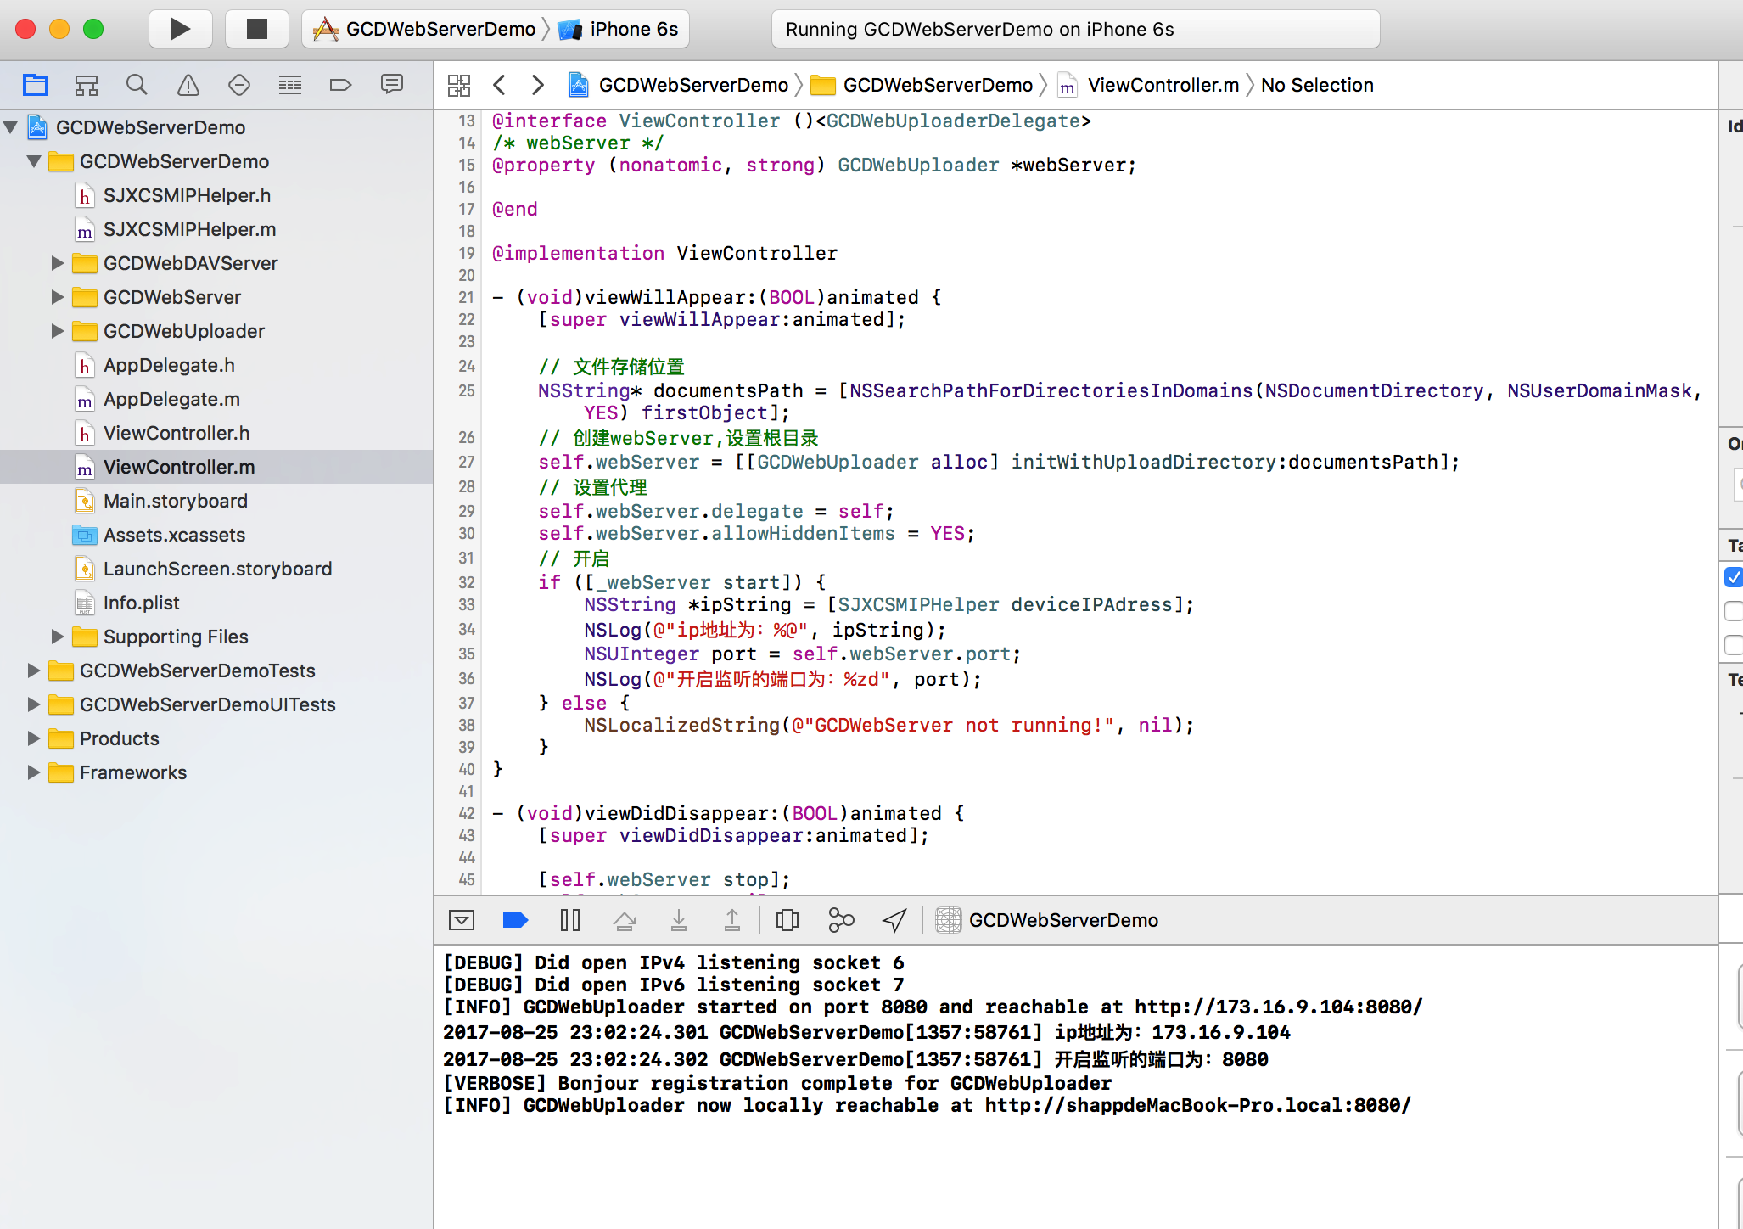The height and width of the screenshot is (1229, 1743).
Task: Uncheck the first empty Target Membership checkbox
Action: 1733,611
